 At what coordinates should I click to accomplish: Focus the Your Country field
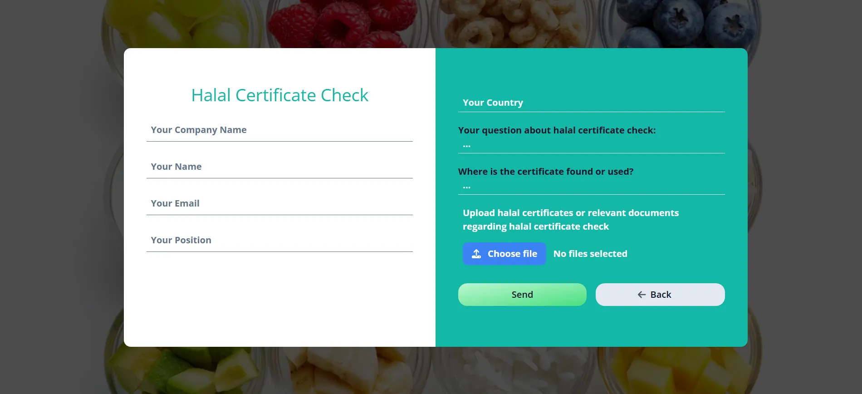pos(591,103)
